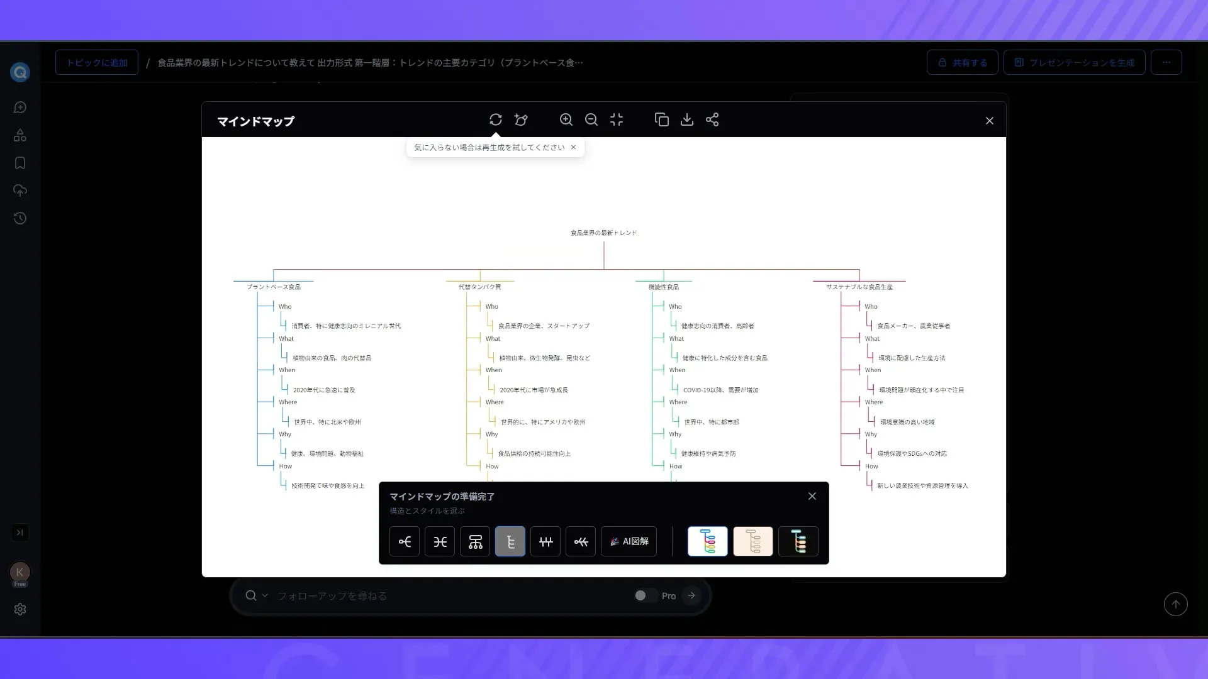The height and width of the screenshot is (679, 1208).
Task: Download the mind map
Action: [687, 119]
